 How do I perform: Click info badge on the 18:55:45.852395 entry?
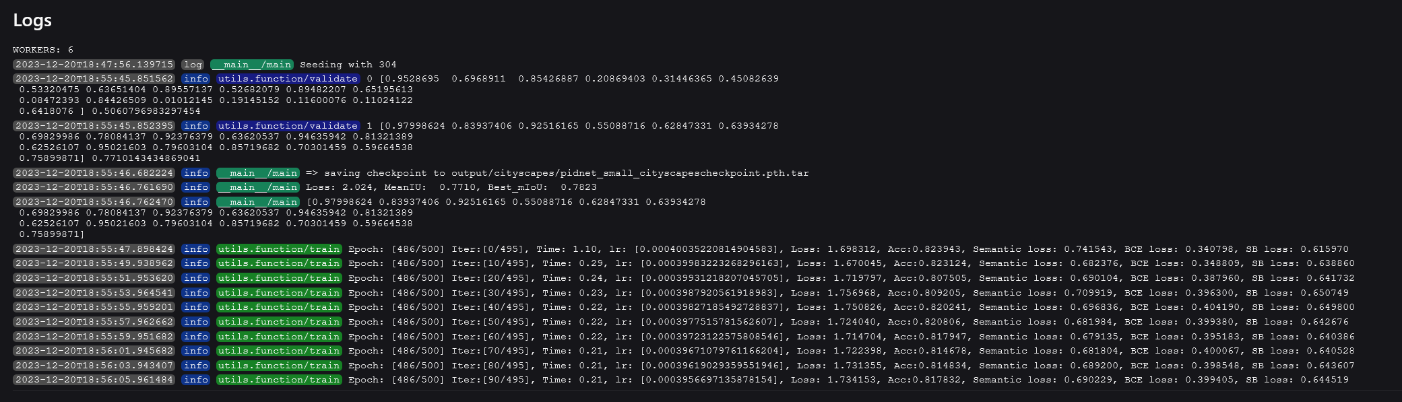[x=196, y=126]
